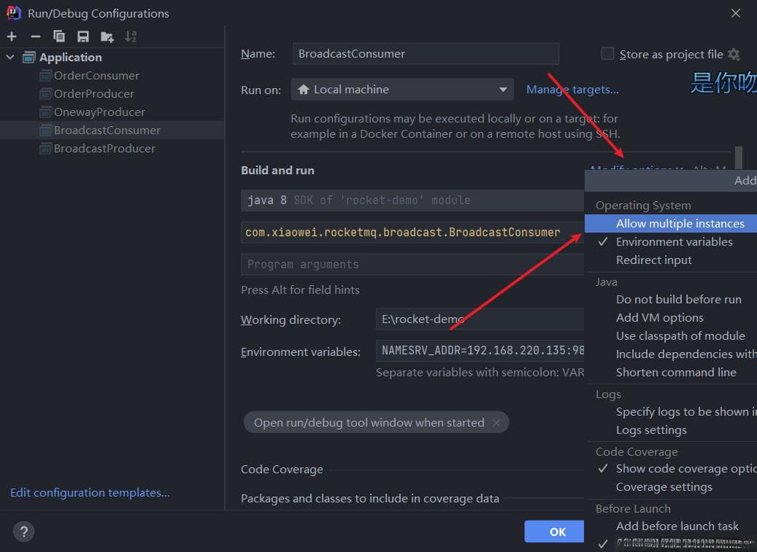This screenshot has width=757, height=552.
Task: Click the Code Coverage section label
Action: 282,470
